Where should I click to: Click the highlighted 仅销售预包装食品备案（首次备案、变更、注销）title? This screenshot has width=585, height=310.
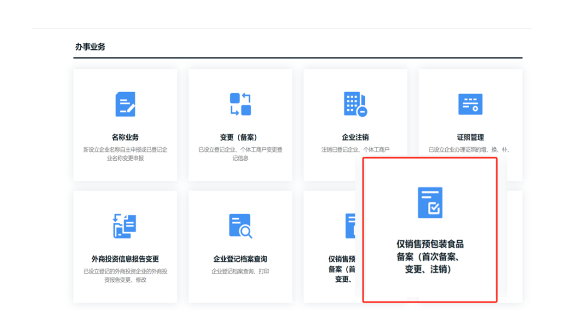[x=430, y=256]
